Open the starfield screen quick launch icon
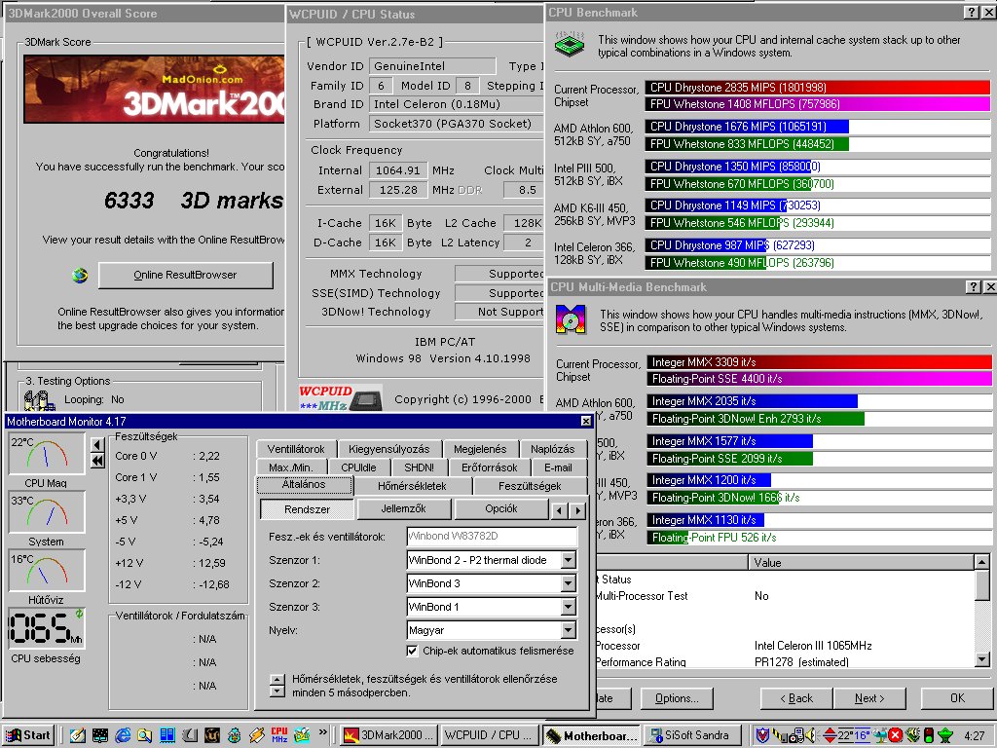 (x=100, y=735)
